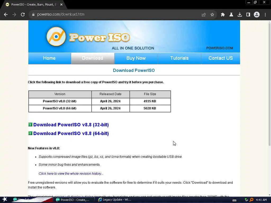Screen dimensions: 271x203
Task: Reload the page with the refresh icon
Action: click(23, 15)
